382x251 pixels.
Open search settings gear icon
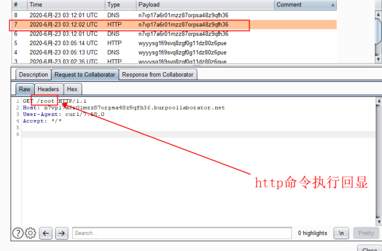pos(31,233)
